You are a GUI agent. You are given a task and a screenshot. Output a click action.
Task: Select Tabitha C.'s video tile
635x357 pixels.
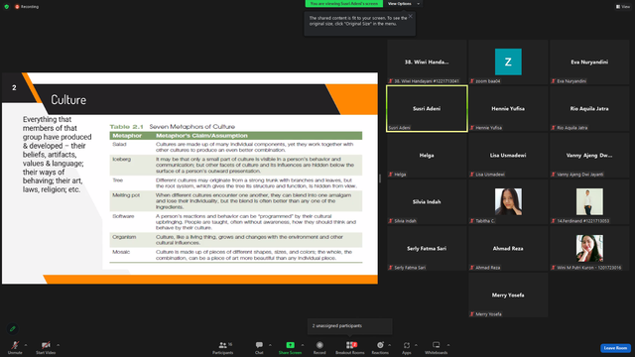[508, 201]
